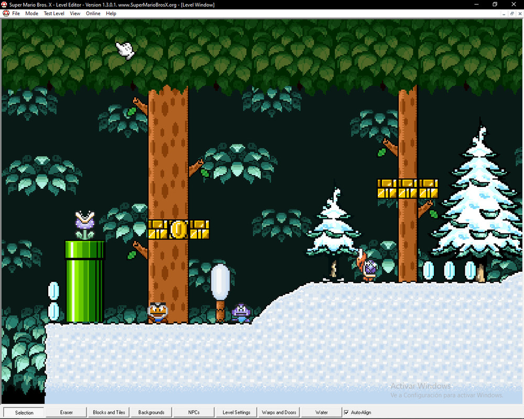Open the View menu

75,14
